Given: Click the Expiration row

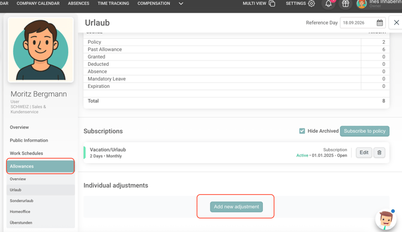Looking at the screenshot, I should [236, 86].
